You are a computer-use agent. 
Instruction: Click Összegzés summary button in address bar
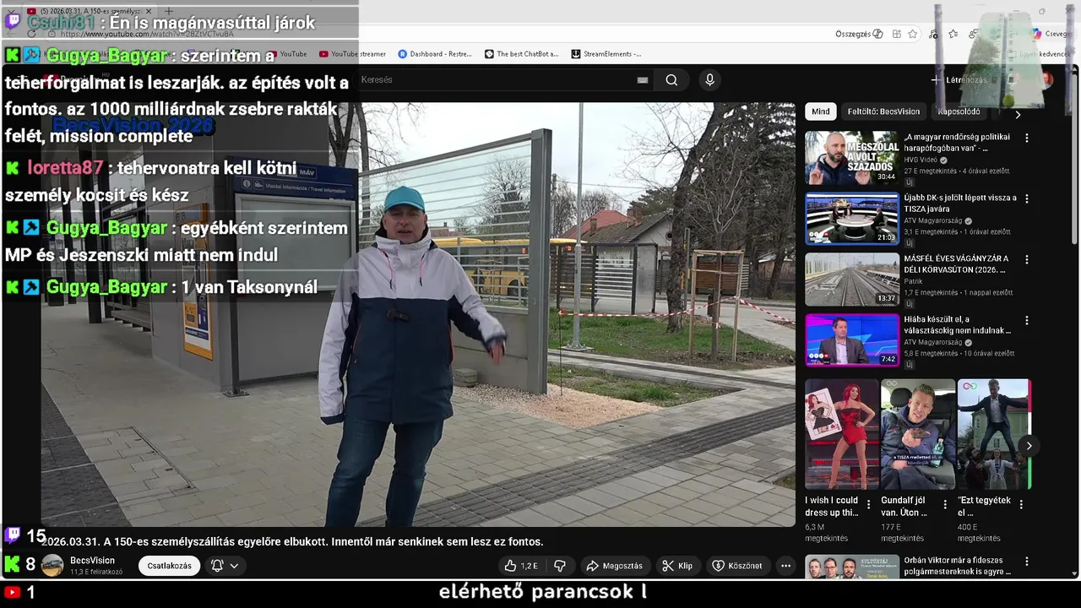pyautogui.click(x=859, y=34)
